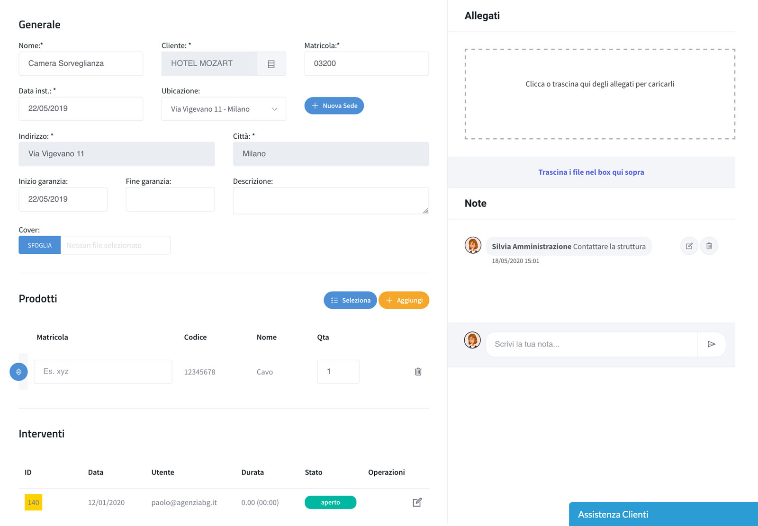Delete the Cavo product row
Image resolution: width=758 pixels, height=526 pixels.
418,372
